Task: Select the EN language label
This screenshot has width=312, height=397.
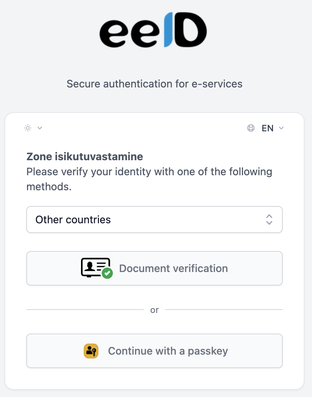Action: coord(267,128)
